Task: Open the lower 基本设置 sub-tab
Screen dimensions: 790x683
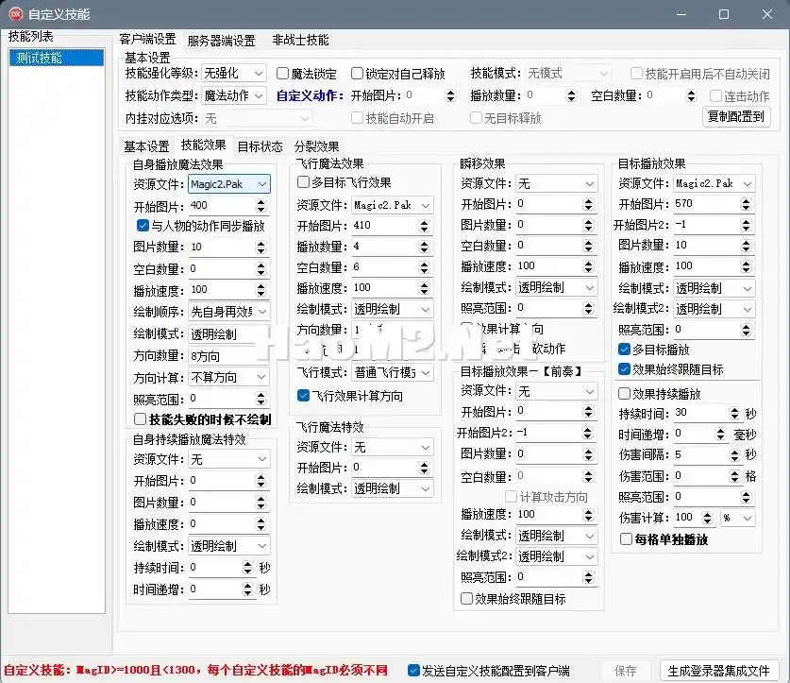Action: coord(146,146)
